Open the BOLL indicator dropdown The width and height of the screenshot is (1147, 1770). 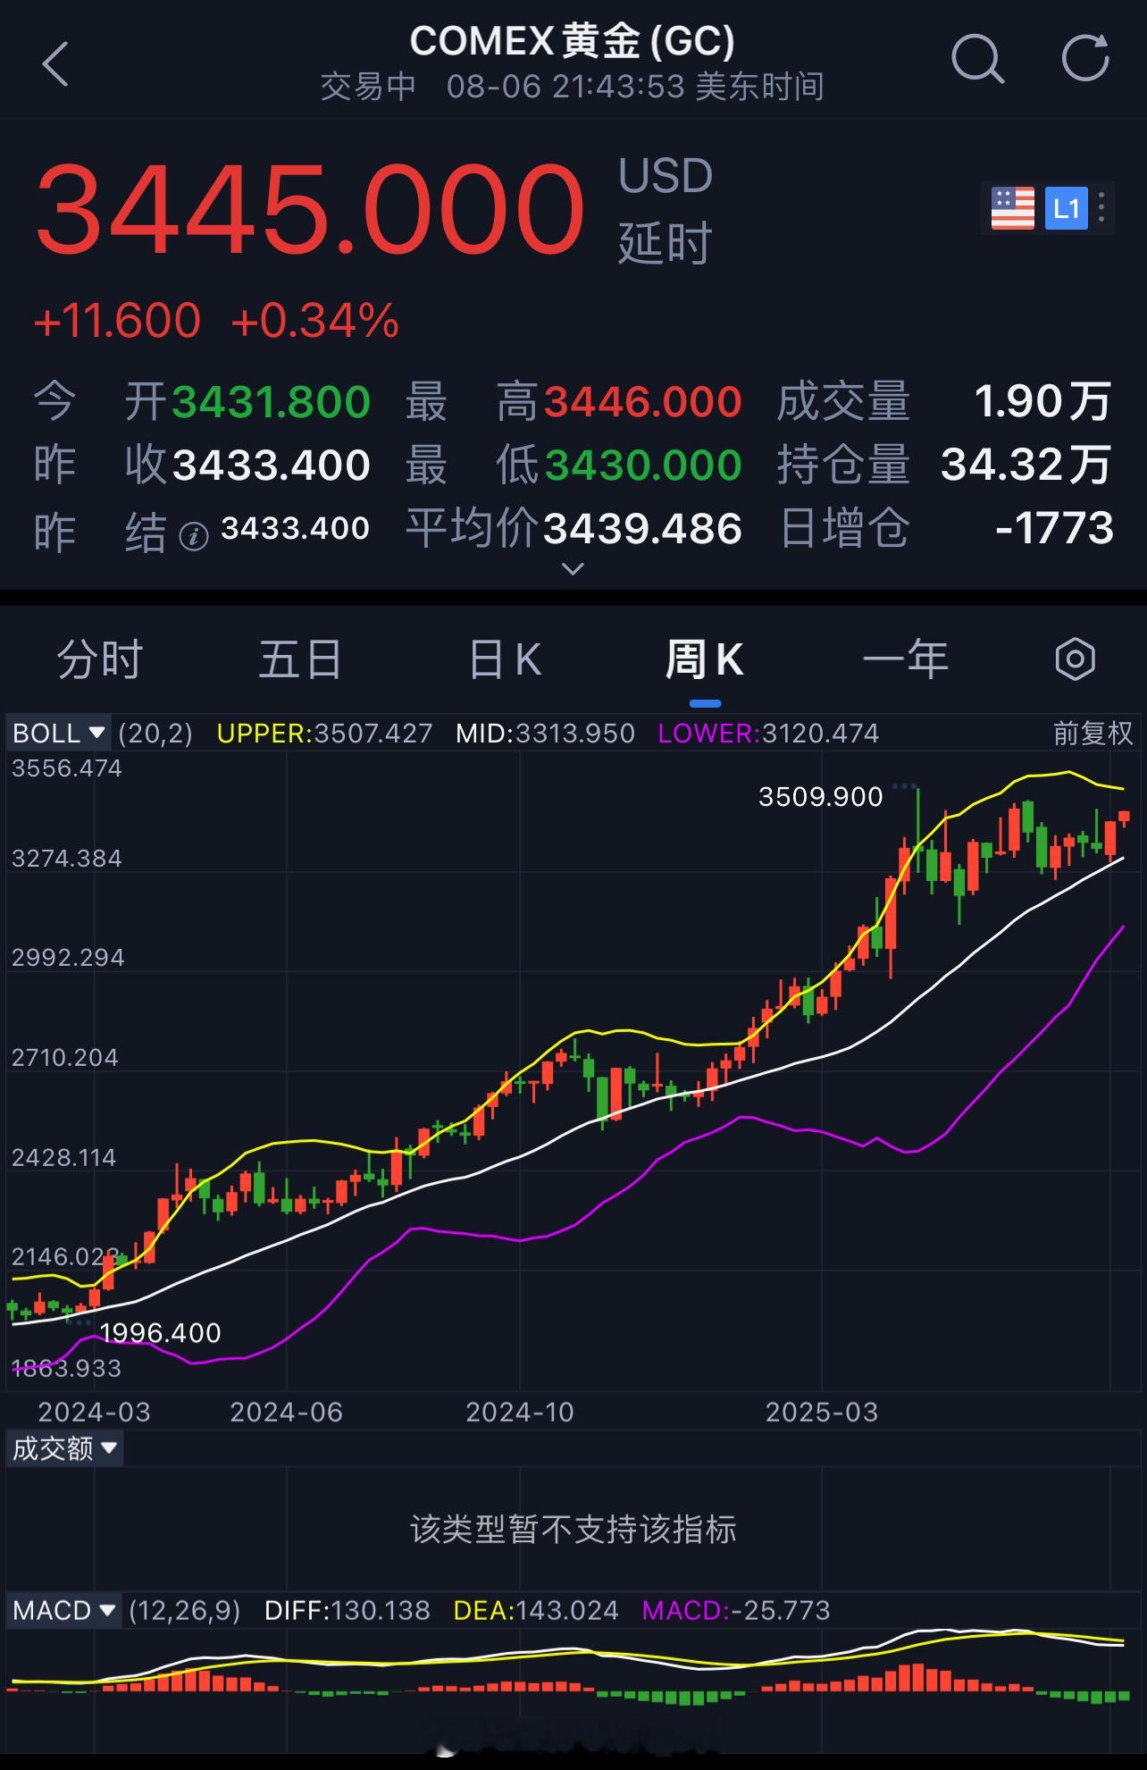coord(59,734)
